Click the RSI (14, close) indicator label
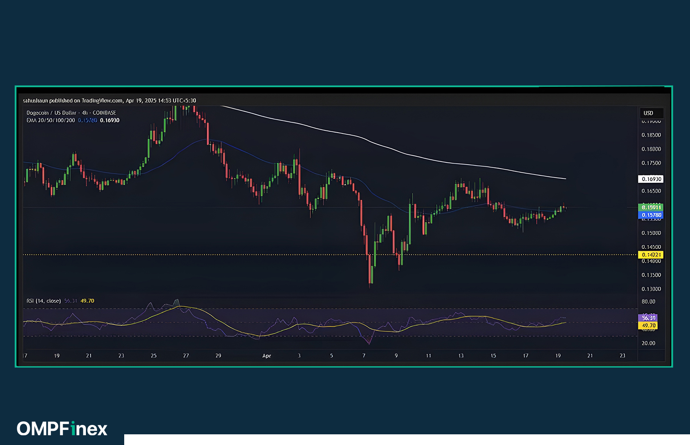This screenshot has width=690, height=445. pyautogui.click(x=44, y=301)
